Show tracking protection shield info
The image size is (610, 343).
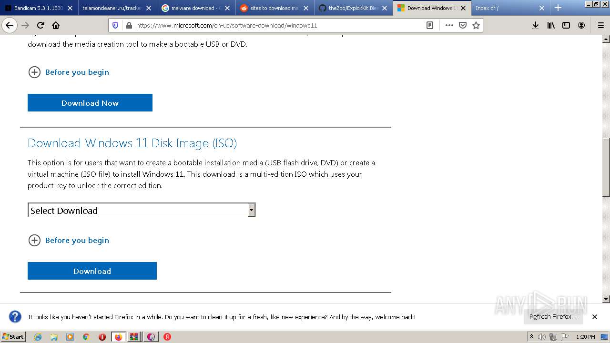coord(115,25)
